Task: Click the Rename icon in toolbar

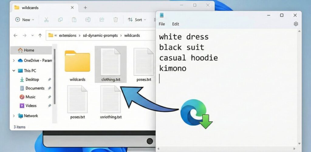Action: [88, 20]
